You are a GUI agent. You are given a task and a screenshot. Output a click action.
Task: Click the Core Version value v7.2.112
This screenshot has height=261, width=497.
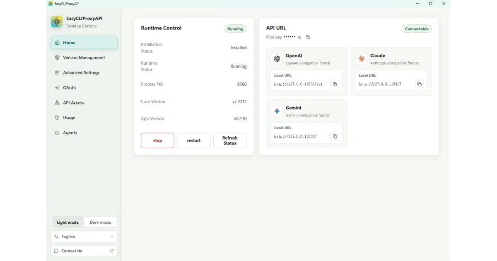click(x=239, y=101)
